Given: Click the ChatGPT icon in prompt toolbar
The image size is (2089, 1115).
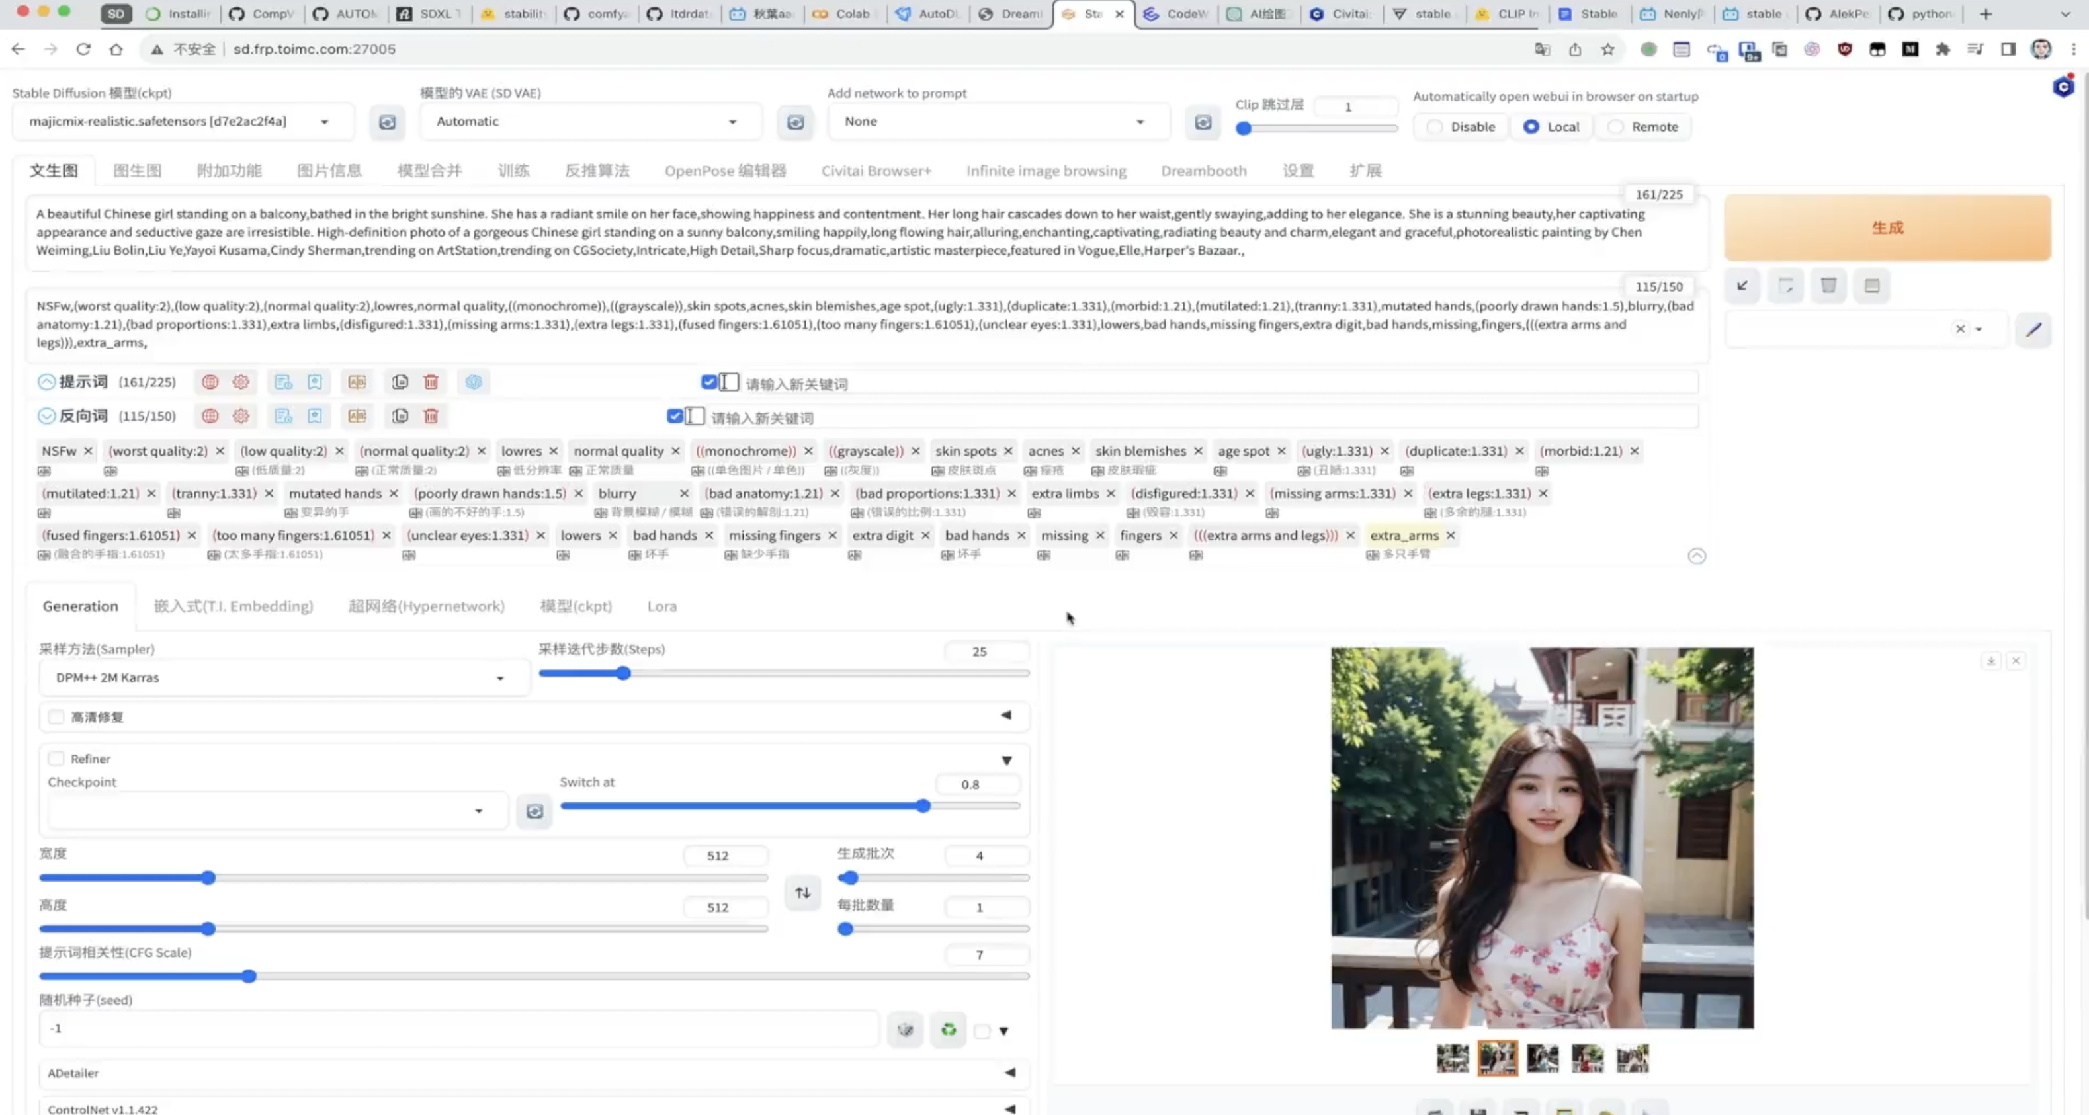Looking at the screenshot, I should click(x=474, y=382).
